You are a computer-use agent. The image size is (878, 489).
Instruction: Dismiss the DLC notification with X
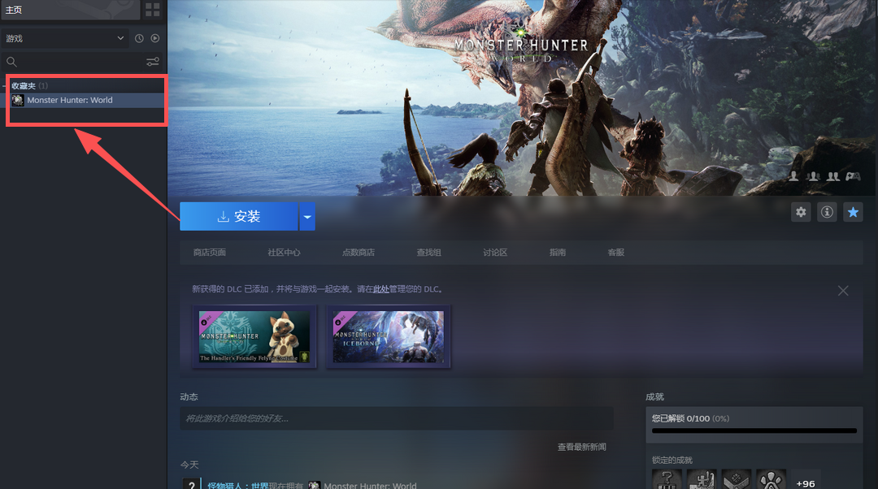pos(843,291)
